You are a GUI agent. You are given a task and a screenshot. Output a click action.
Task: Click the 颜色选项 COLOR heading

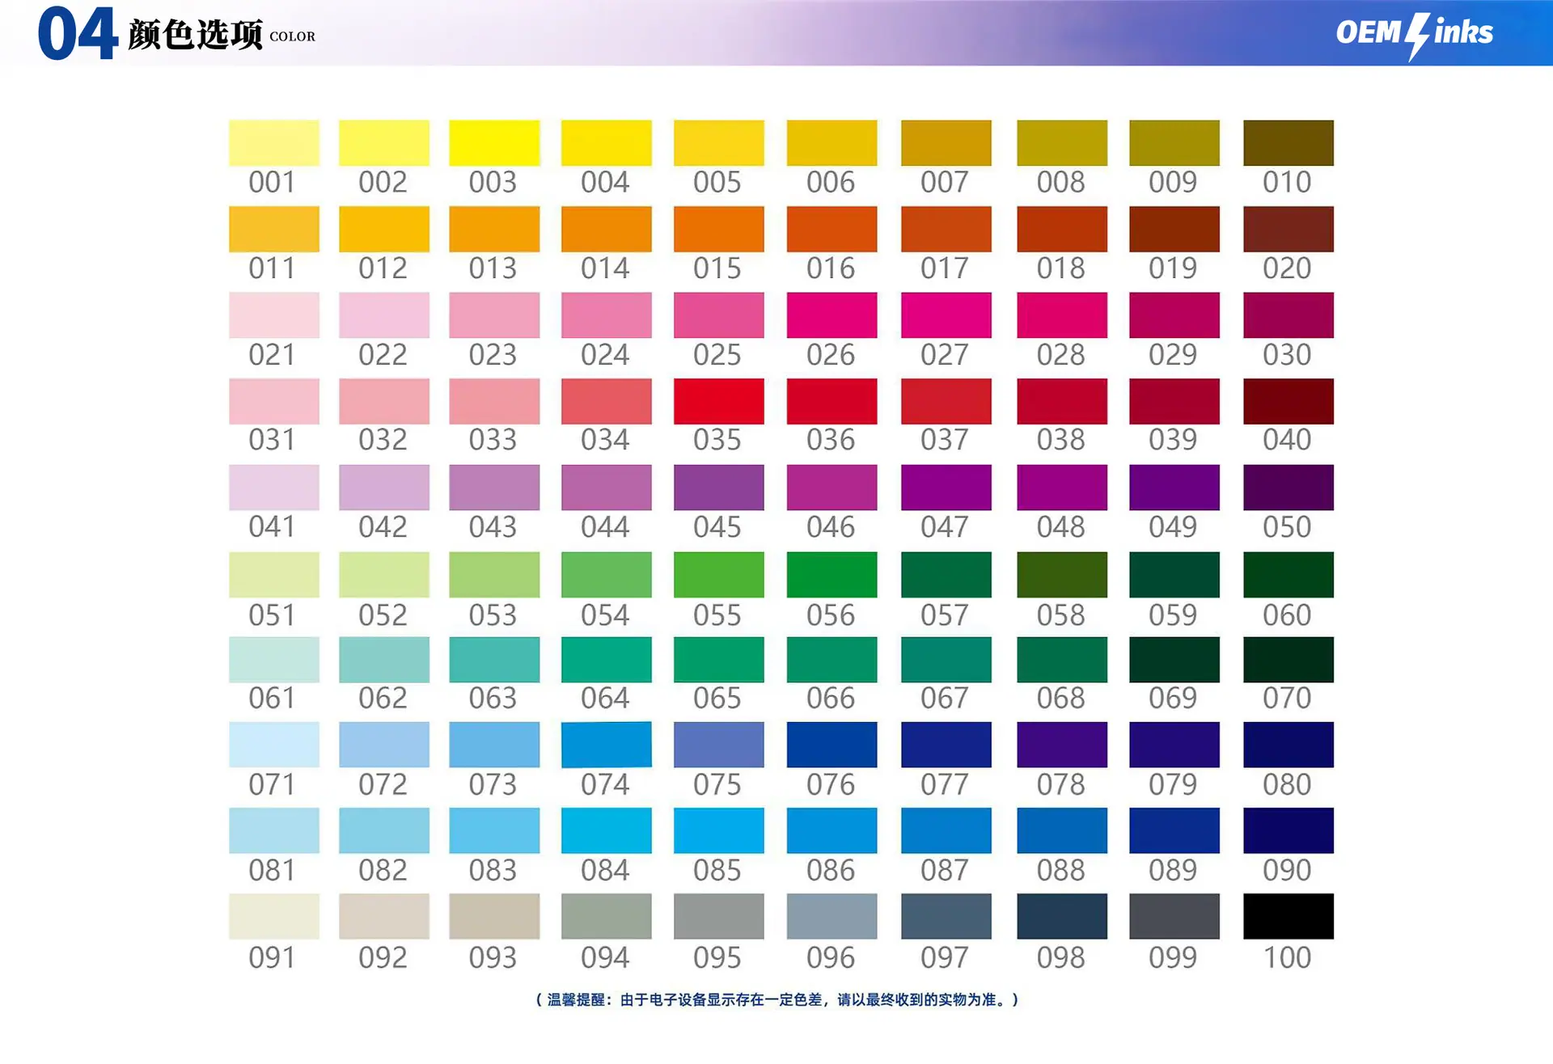click(222, 35)
